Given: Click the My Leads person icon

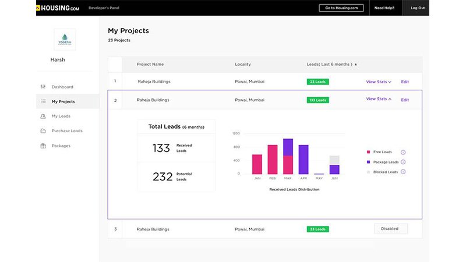Looking at the screenshot, I should click(x=43, y=116).
